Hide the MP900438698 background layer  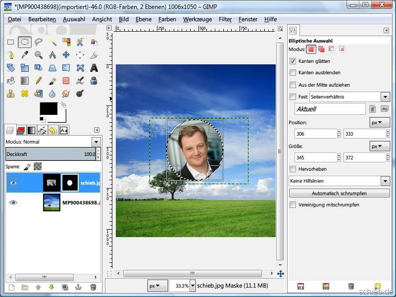(x=13, y=202)
